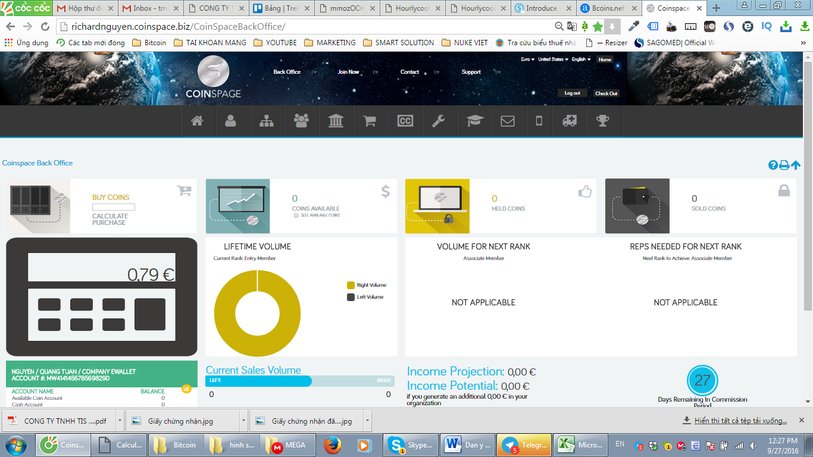Open the Join Now menu
Image resolution: width=813 pixels, height=457 pixels.
(348, 72)
